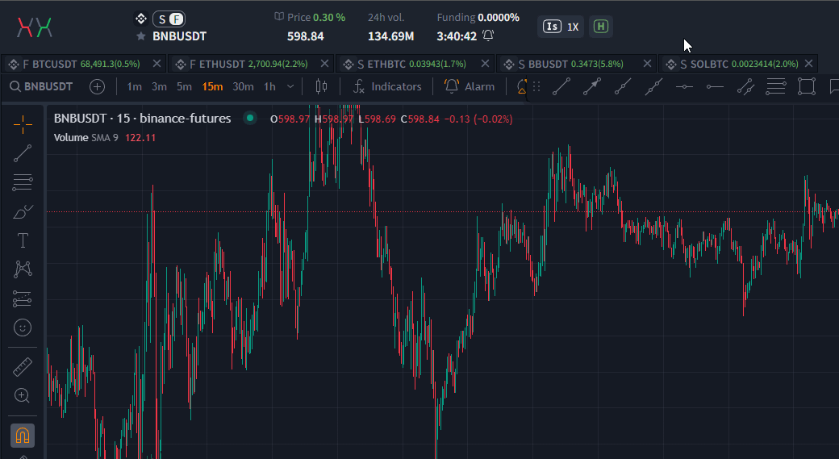Click the Volume SMA 9 indicator legend
Viewport: 839px width, 459px height.
click(x=105, y=137)
